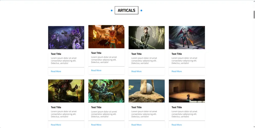This screenshot has height=128, width=255.
Task: Open the green skeleton king throne image
Action: pyautogui.click(x=106, y=91)
